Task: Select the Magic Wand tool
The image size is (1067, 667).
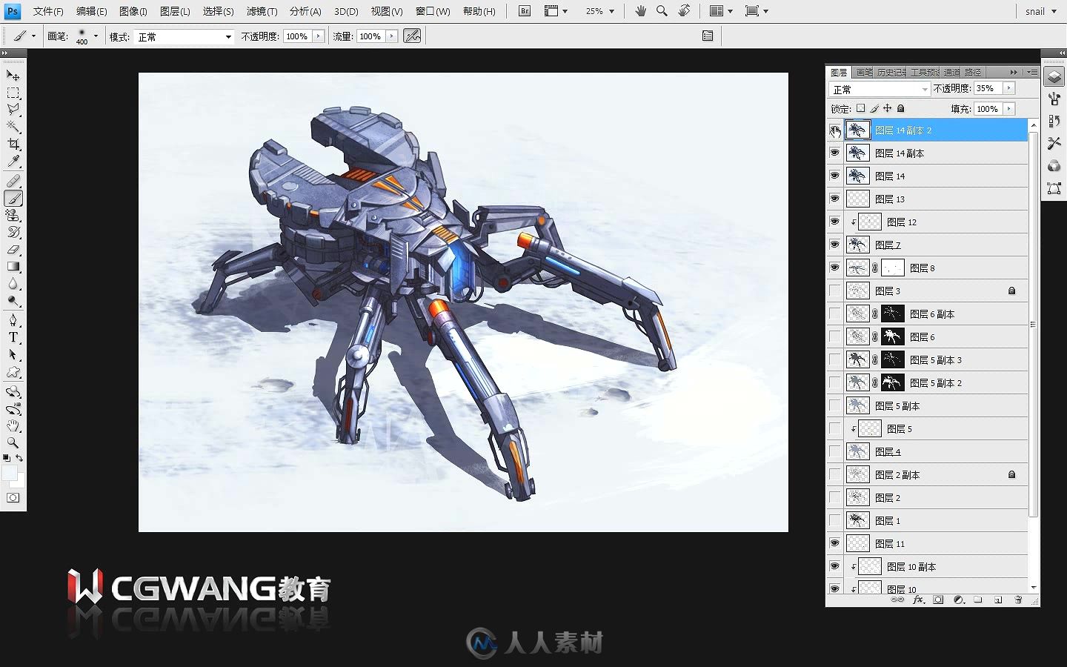Action: pos(13,127)
